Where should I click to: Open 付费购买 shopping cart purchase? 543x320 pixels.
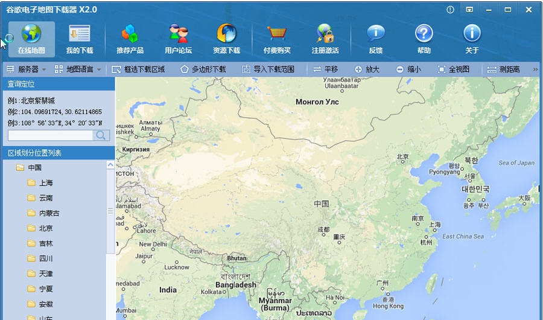click(277, 39)
